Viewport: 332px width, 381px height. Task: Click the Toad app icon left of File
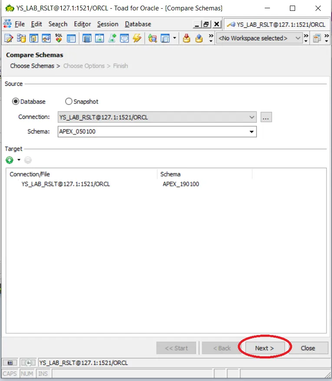click(x=7, y=24)
